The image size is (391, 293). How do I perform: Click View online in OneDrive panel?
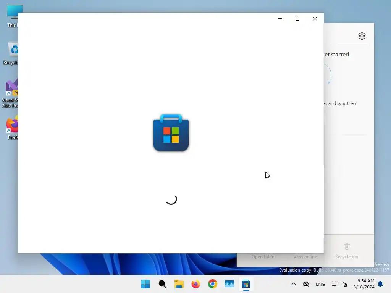[x=305, y=256]
